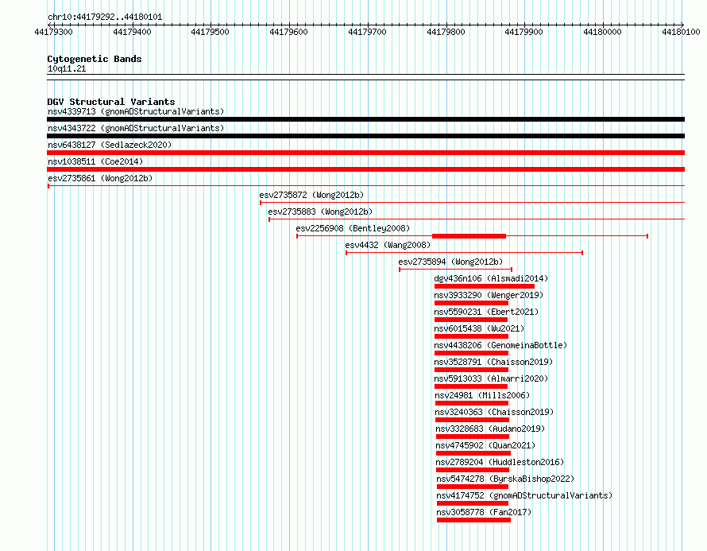The image size is (707, 551).
Task: Click the 44179700 ruler coordinate
Action: (x=368, y=32)
